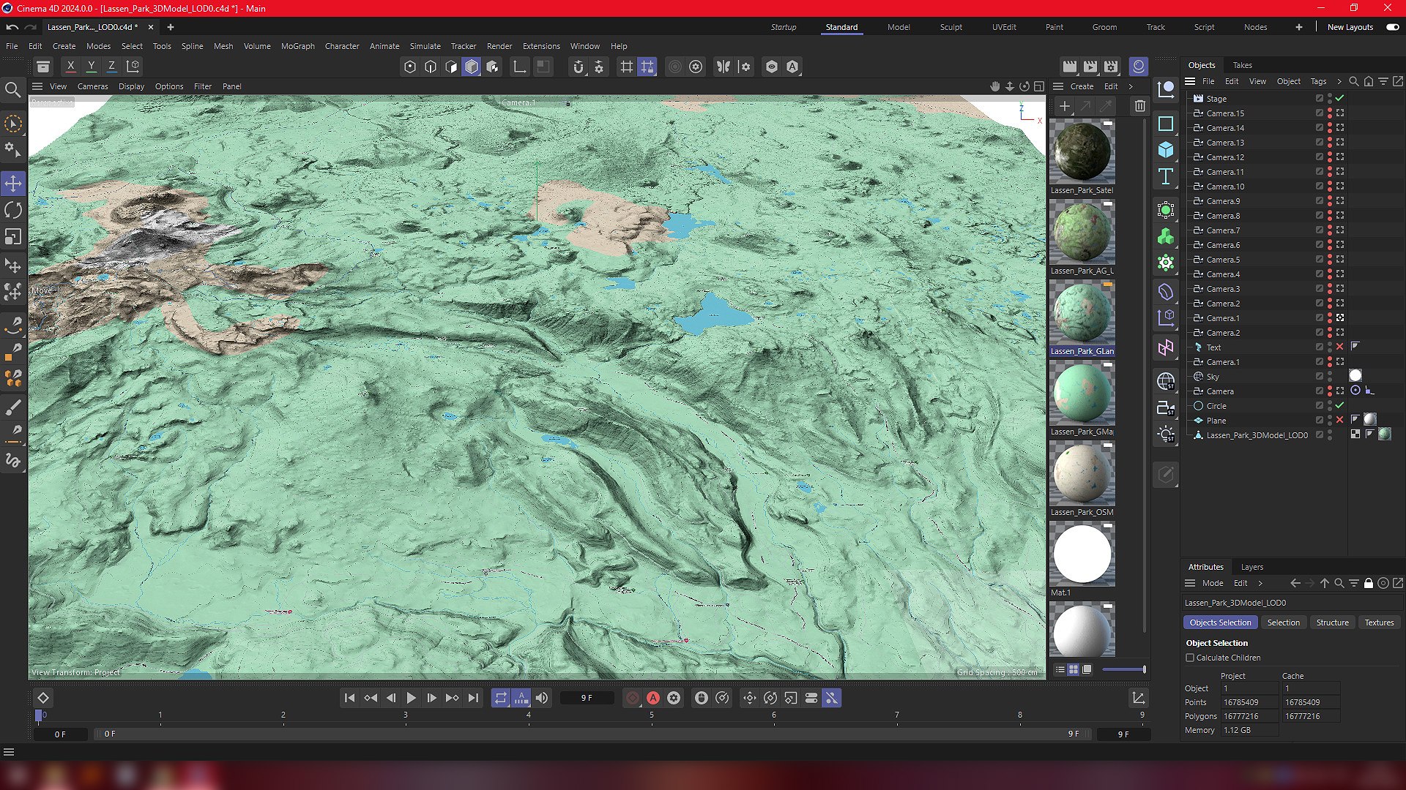Select the Move tool in left toolbar
The width and height of the screenshot is (1406, 790).
[13, 183]
